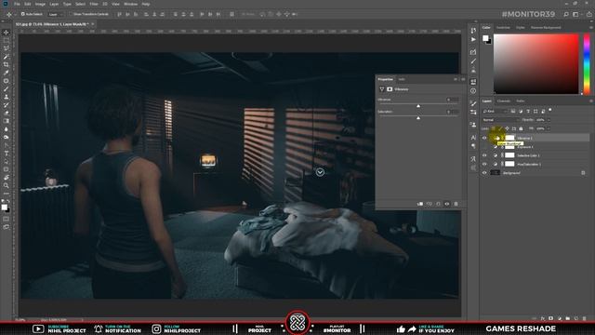Click view previous state icon in Properties

[430, 204]
